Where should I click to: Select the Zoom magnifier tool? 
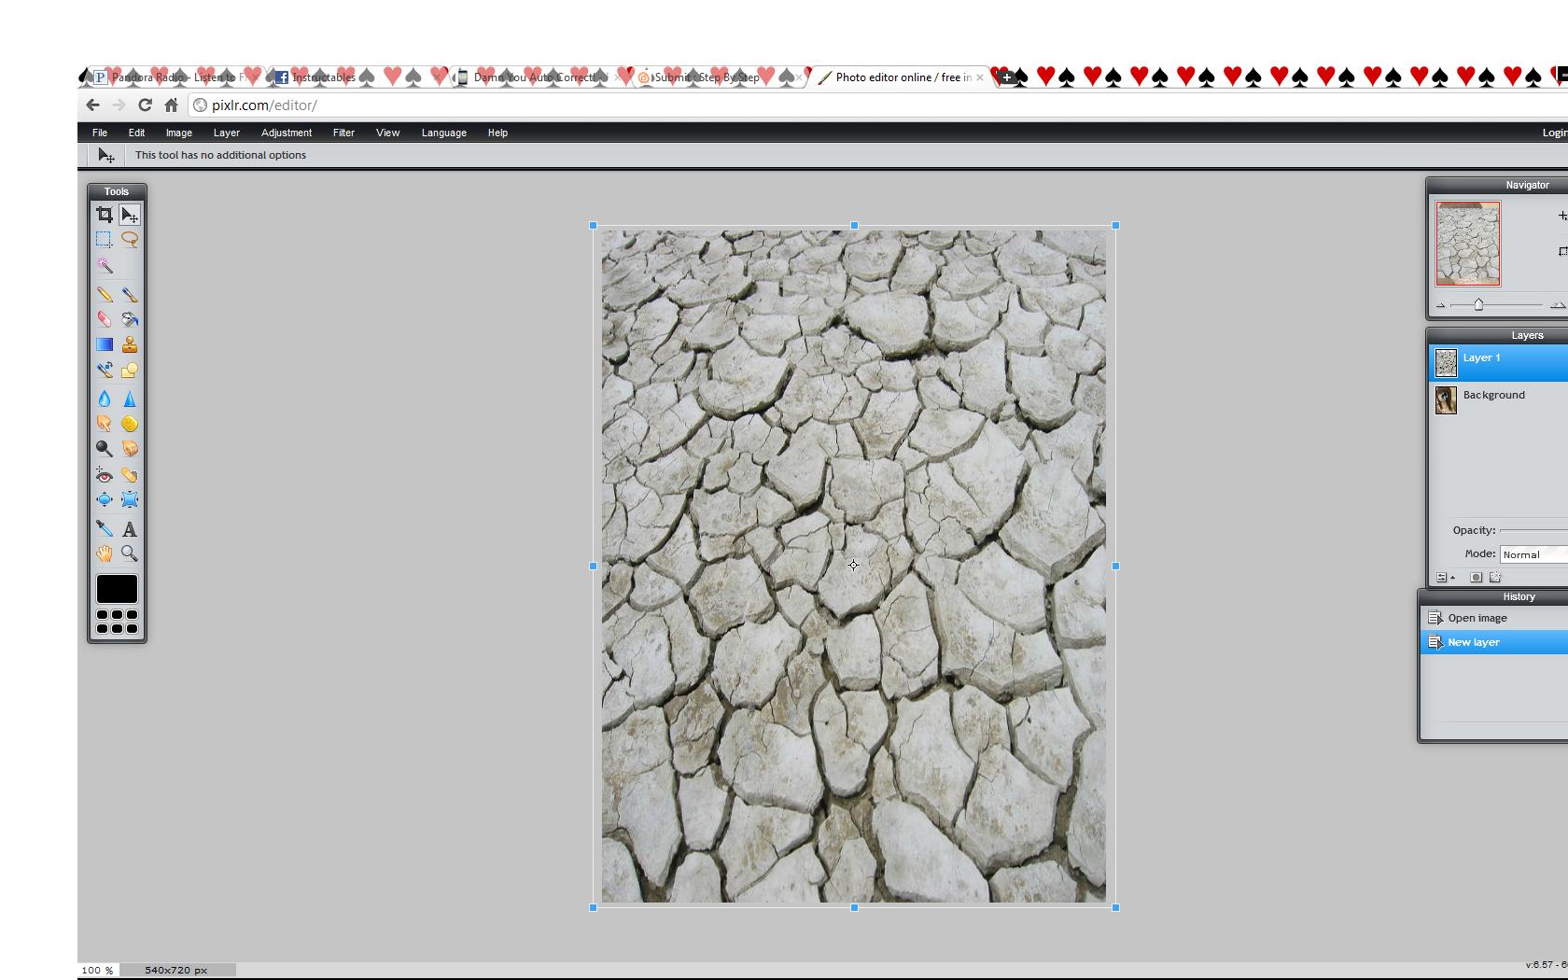point(130,553)
